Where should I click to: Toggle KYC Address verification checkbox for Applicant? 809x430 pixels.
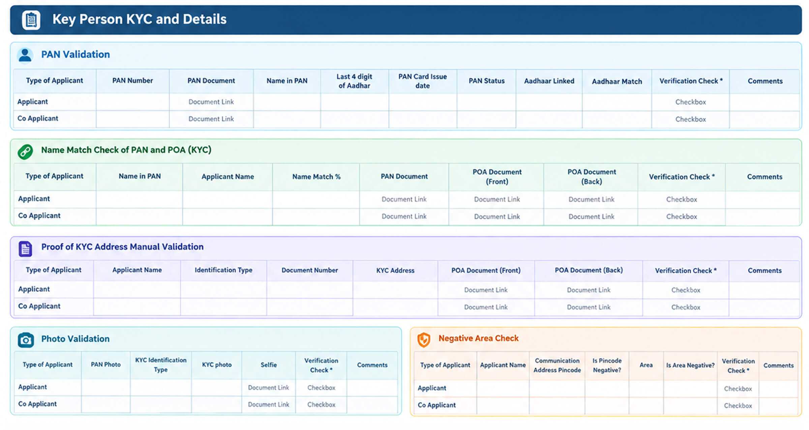point(686,290)
